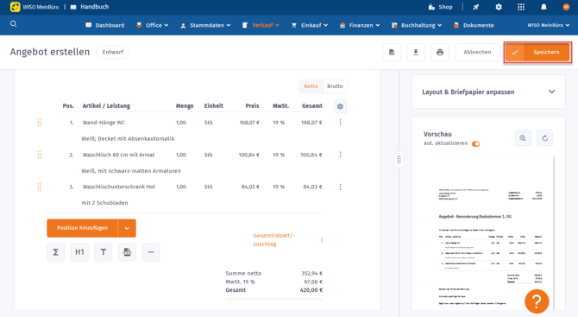Open settings gear in the top bar
Image resolution: width=578 pixels, height=317 pixels.
pos(499,7)
